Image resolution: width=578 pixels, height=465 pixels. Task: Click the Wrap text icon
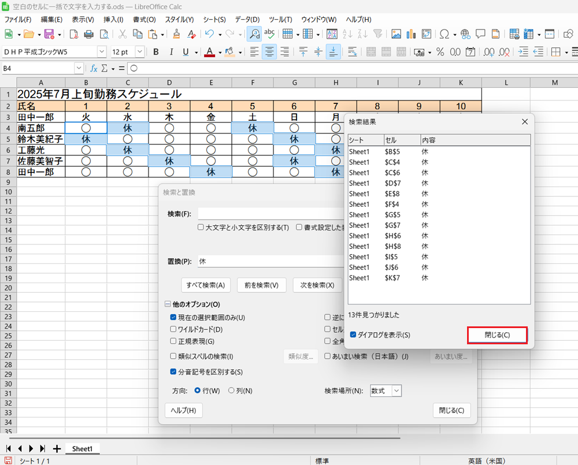353,52
